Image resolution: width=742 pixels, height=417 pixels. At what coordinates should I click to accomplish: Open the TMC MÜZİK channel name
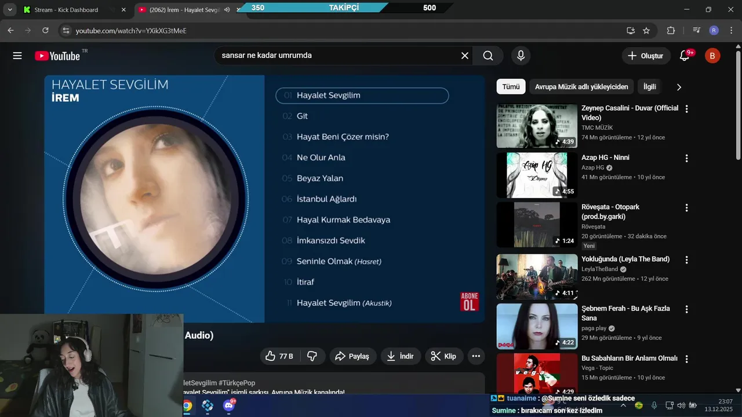[x=597, y=127]
